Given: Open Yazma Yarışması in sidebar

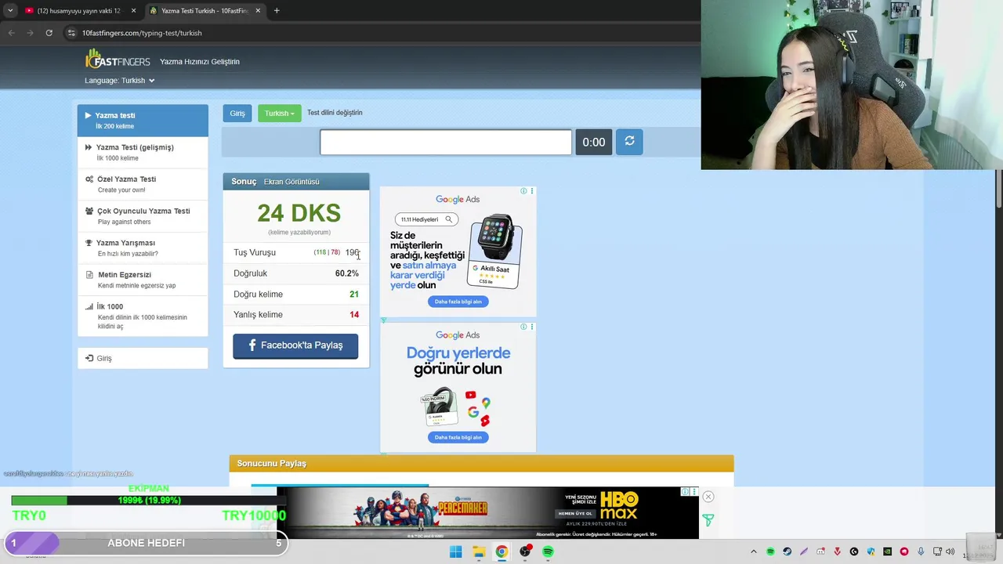Looking at the screenshot, I should click(143, 248).
